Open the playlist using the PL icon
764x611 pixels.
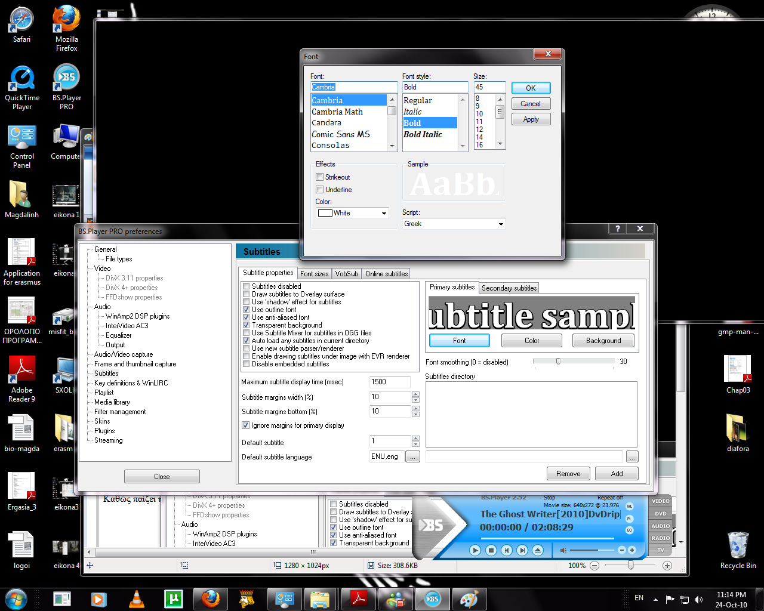[629, 519]
